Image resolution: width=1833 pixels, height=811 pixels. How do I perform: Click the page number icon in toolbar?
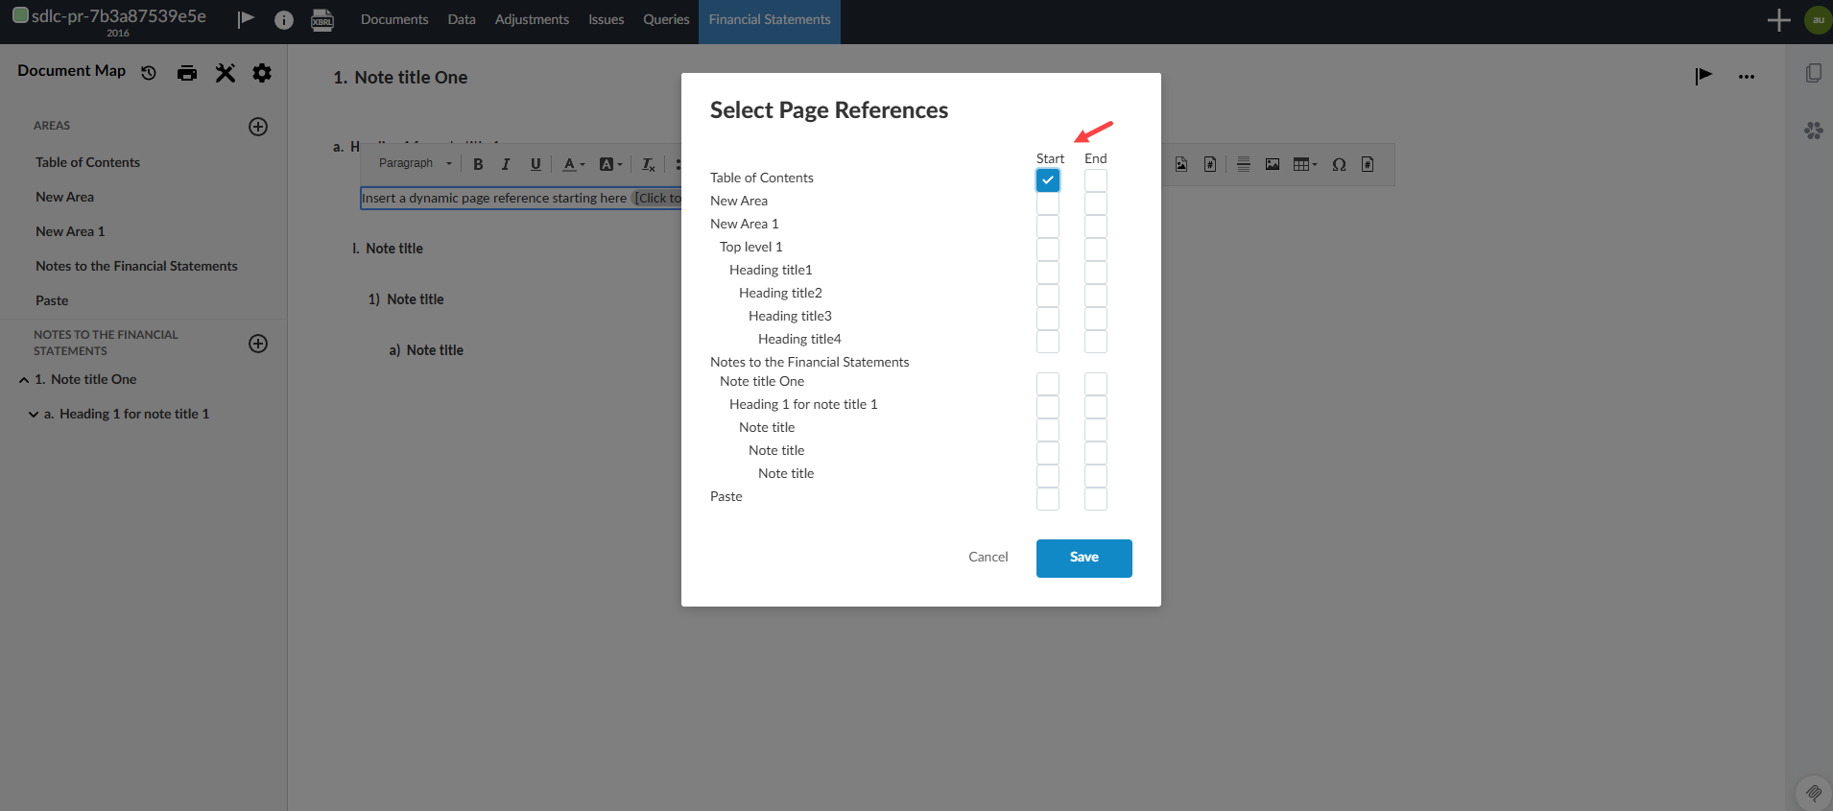(x=1210, y=164)
